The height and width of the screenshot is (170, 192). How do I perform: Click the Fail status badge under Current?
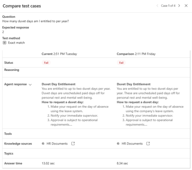[x=46, y=63]
